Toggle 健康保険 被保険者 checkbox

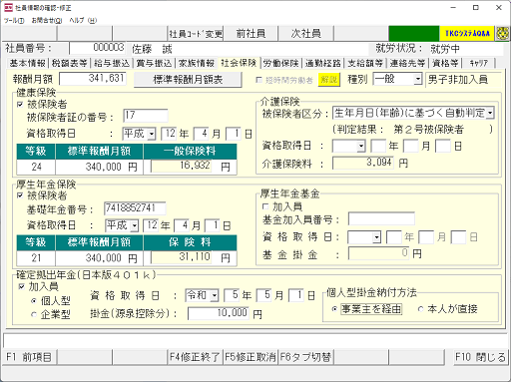click(20, 105)
